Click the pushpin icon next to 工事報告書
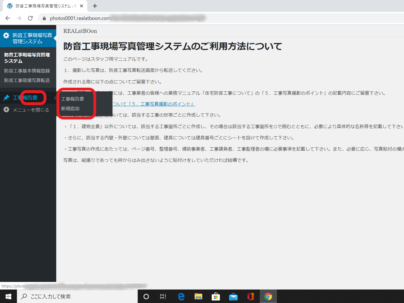The height and width of the screenshot is (303, 404). pos(6,98)
